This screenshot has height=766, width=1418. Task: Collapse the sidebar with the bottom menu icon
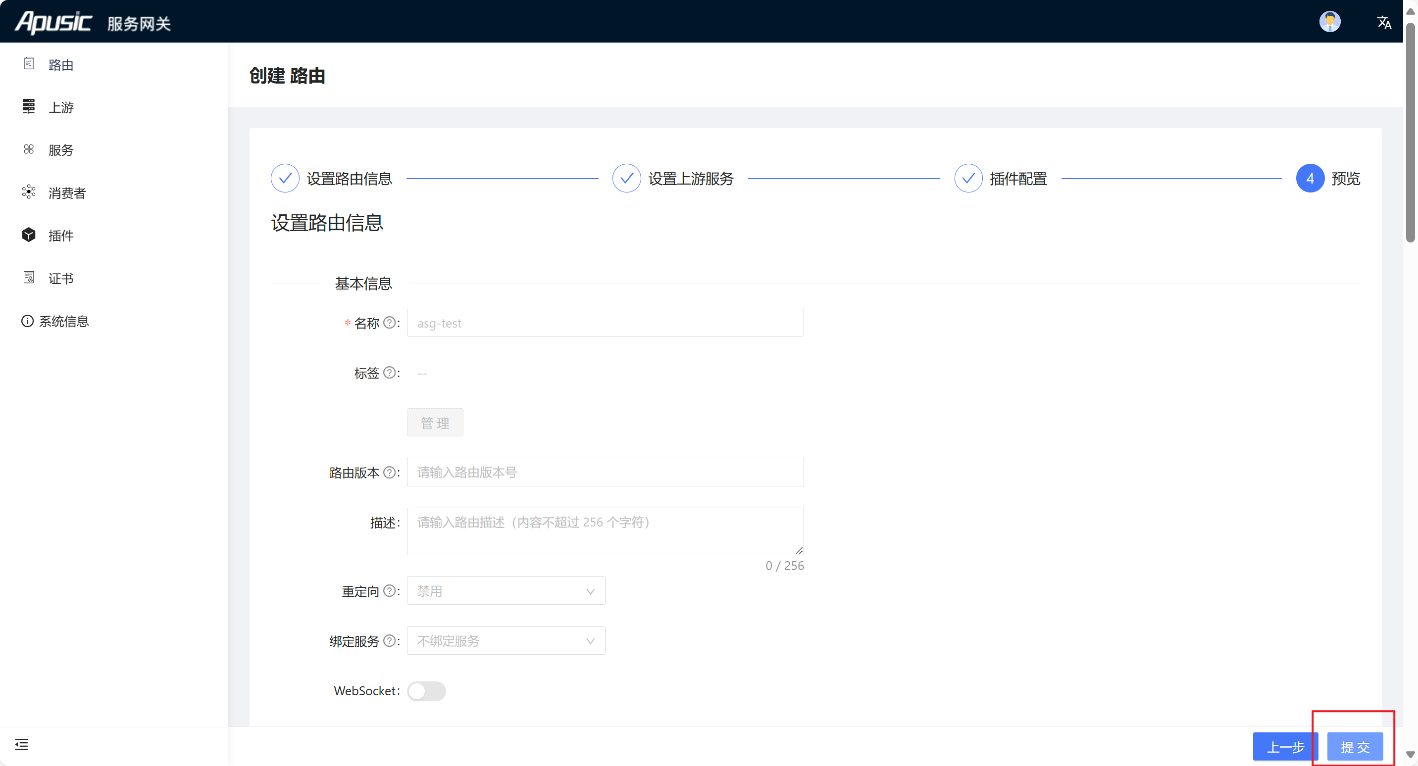(21, 745)
